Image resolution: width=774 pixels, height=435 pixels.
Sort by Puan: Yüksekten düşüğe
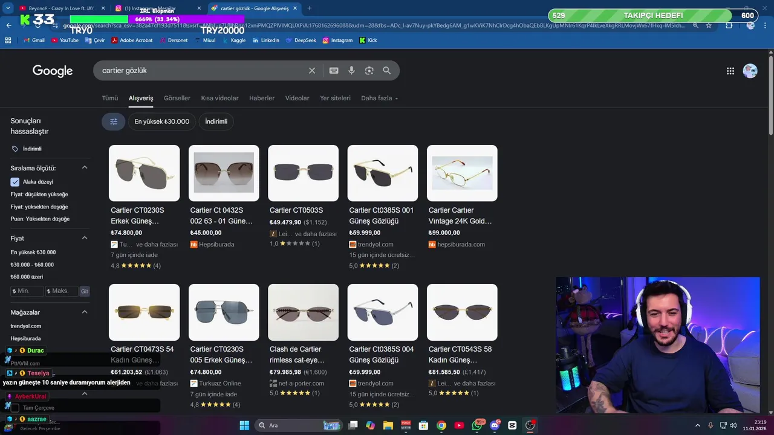[x=40, y=219]
